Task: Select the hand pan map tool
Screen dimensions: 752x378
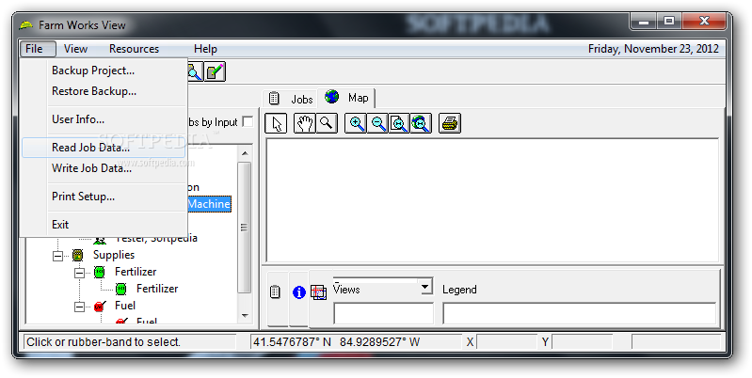Action: click(305, 123)
